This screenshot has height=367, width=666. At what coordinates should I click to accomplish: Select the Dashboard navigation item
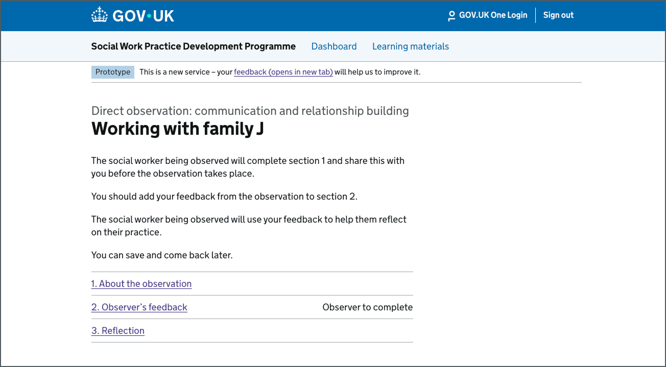pos(334,46)
